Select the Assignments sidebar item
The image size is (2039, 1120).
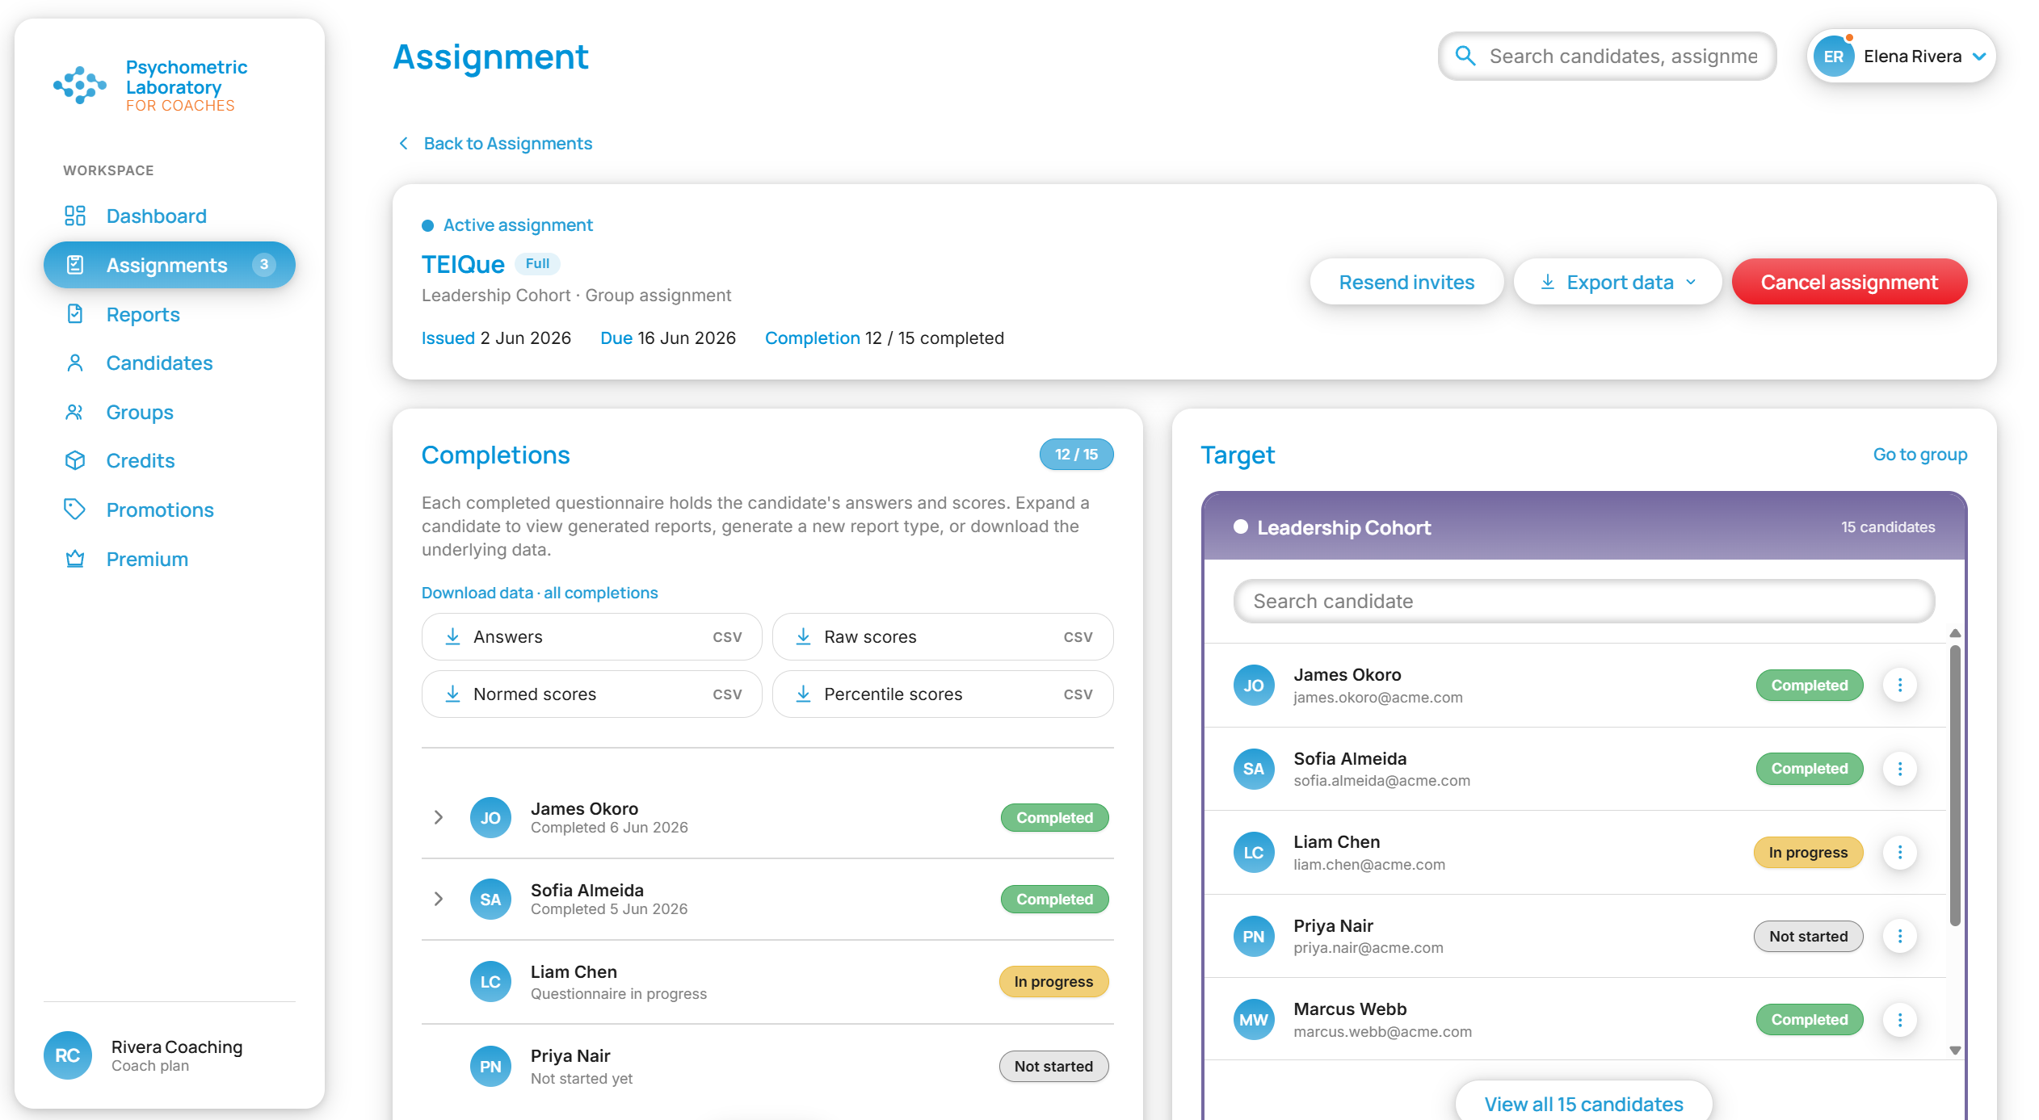click(x=170, y=265)
